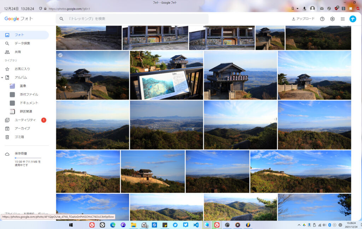Open the help question mark icon
This screenshot has height=229, width=362.
[x=322, y=19]
